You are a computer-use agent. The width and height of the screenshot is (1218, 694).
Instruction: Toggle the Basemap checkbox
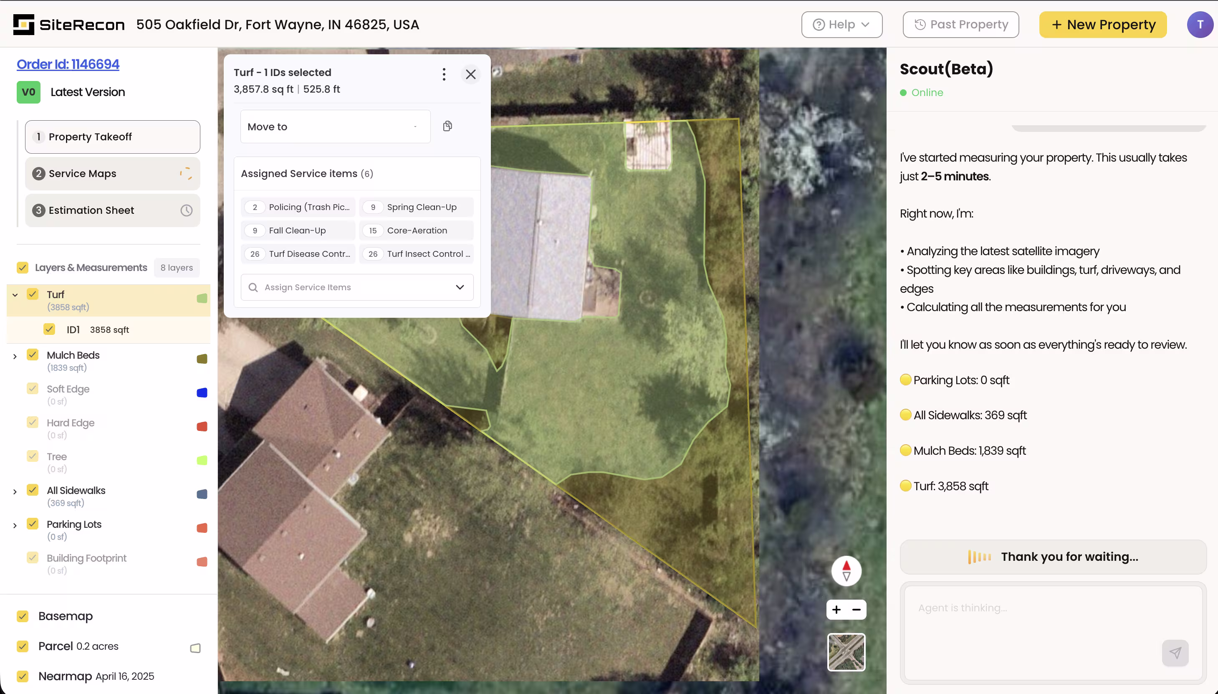tap(23, 616)
